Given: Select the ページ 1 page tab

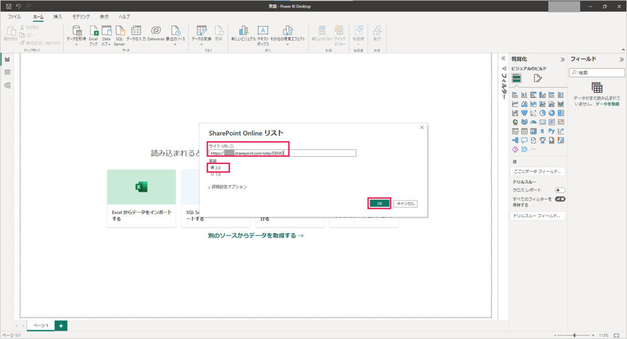Looking at the screenshot, I should 40,325.
